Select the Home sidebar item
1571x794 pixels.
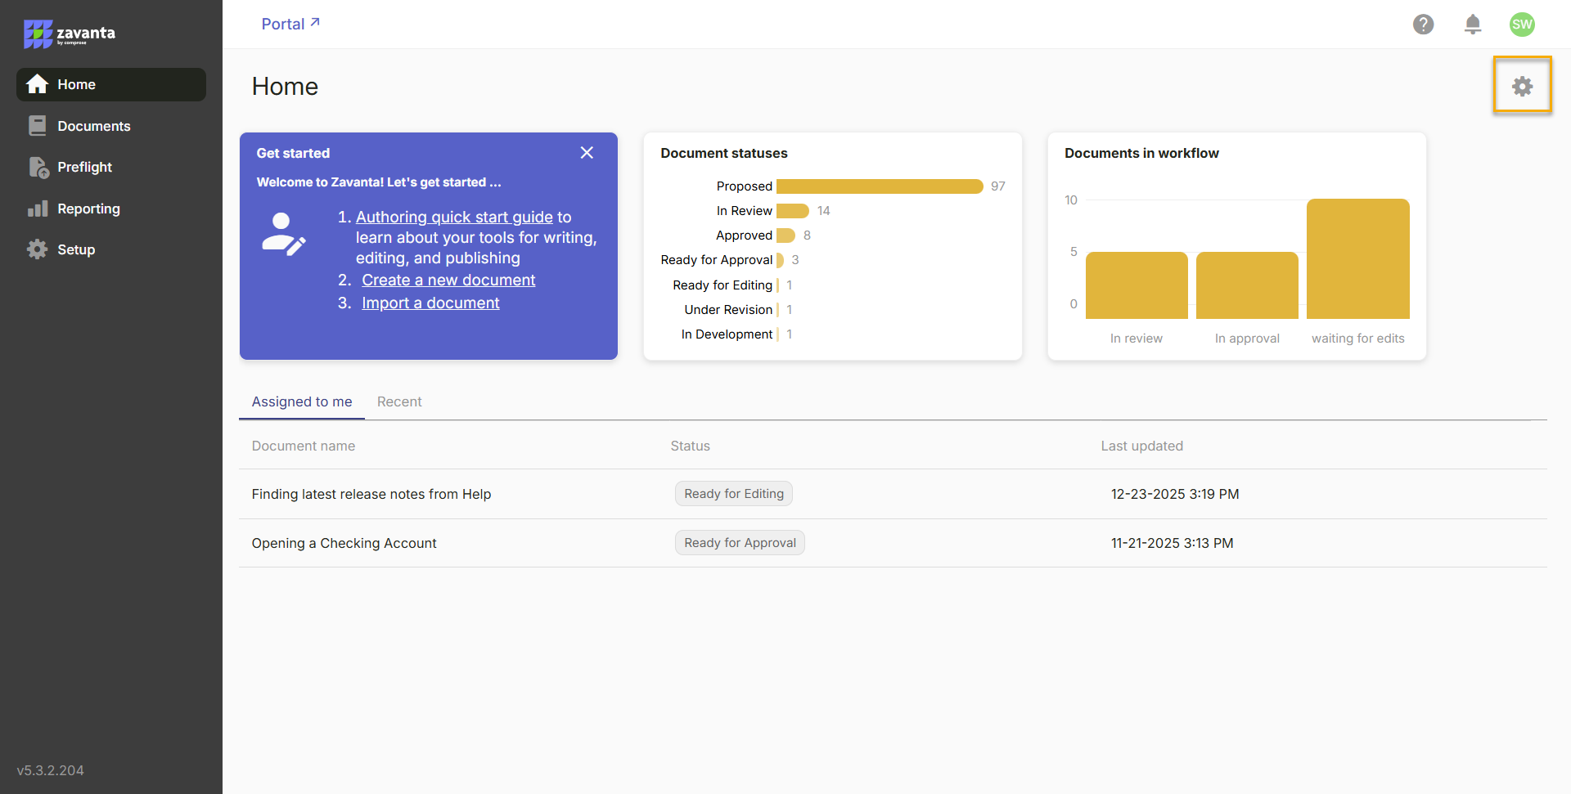coord(76,84)
